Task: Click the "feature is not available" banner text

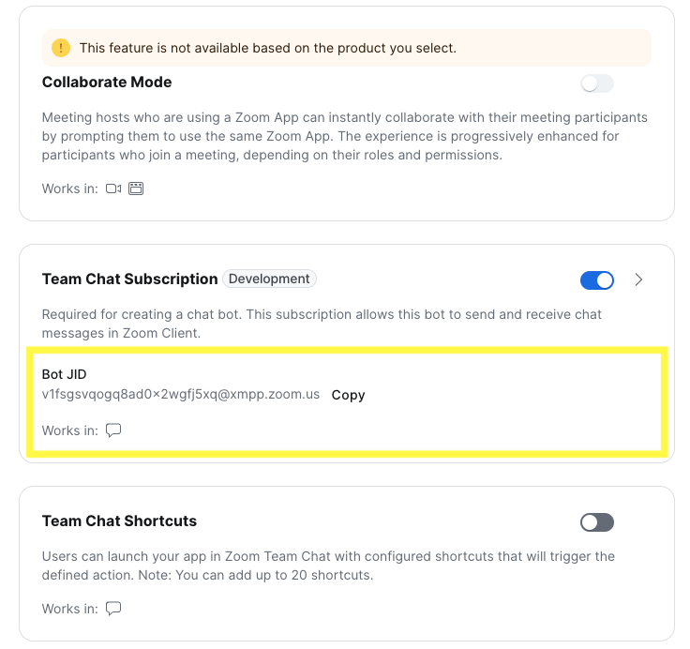Action: click(267, 48)
